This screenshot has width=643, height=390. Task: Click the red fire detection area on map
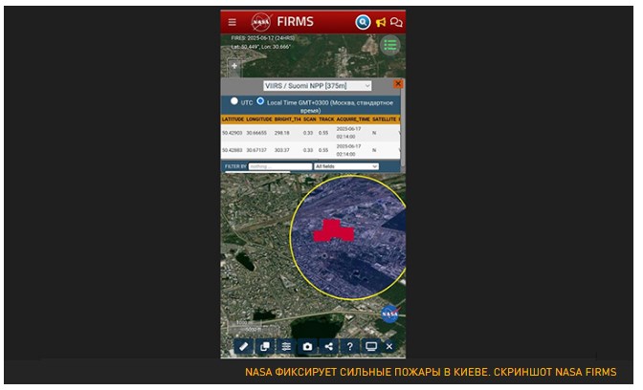pos(333,230)
